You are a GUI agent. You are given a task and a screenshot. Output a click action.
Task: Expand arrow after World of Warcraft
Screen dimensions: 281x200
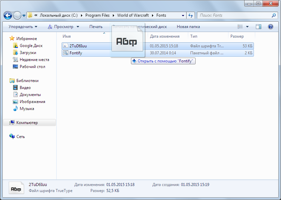pyautogui.click(x=153, y=16)
